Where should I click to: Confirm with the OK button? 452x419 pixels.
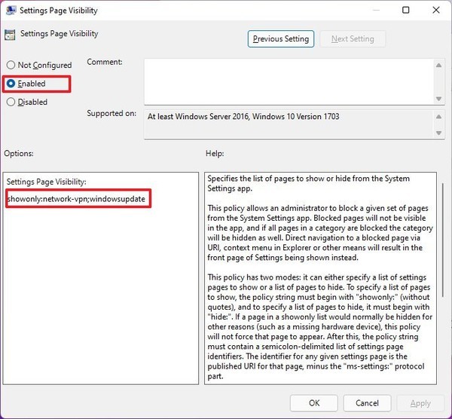point(314,403)
